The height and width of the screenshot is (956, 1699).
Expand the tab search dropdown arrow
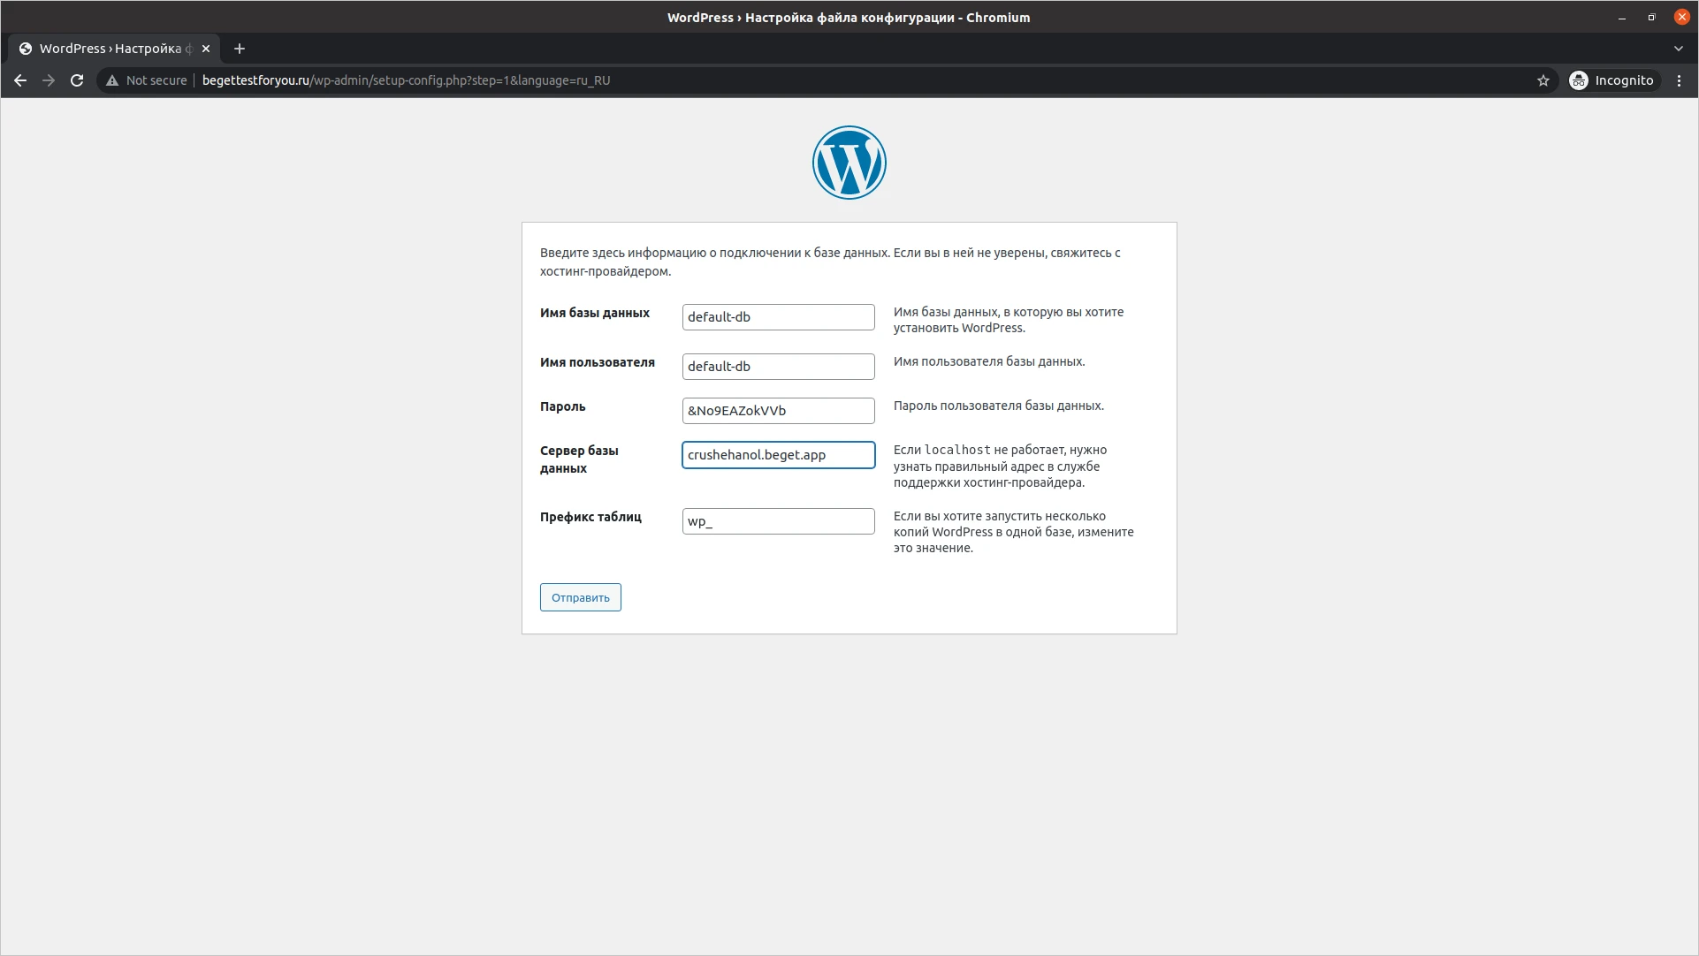click(x=1678, y=49)
